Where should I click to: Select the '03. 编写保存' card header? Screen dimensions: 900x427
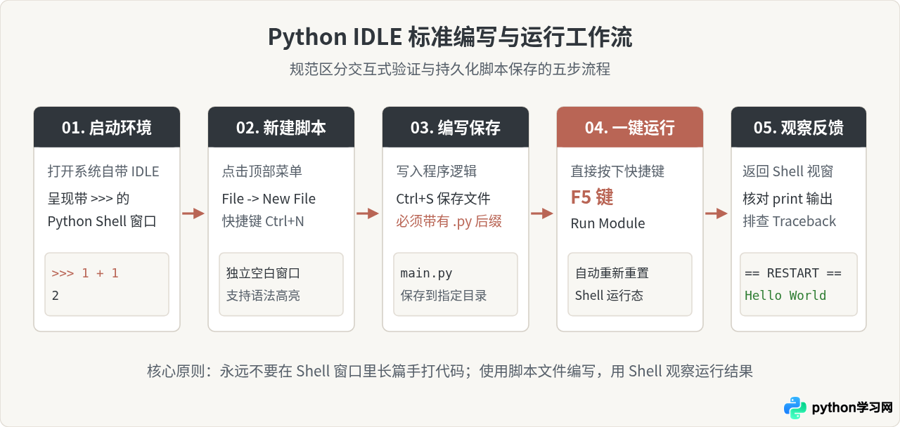pyautogui.click(x=456, y=127)
